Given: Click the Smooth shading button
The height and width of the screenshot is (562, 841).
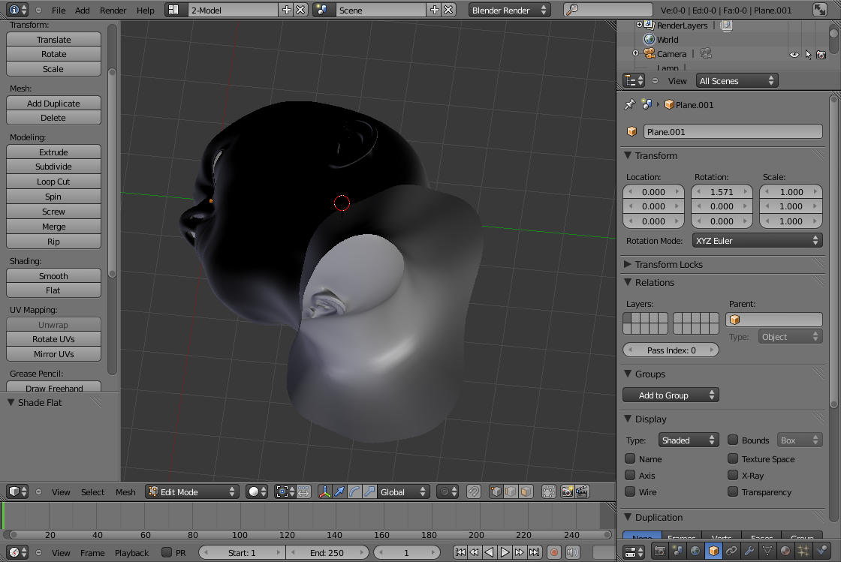Looking at the screenshot, I should [53, 276].
